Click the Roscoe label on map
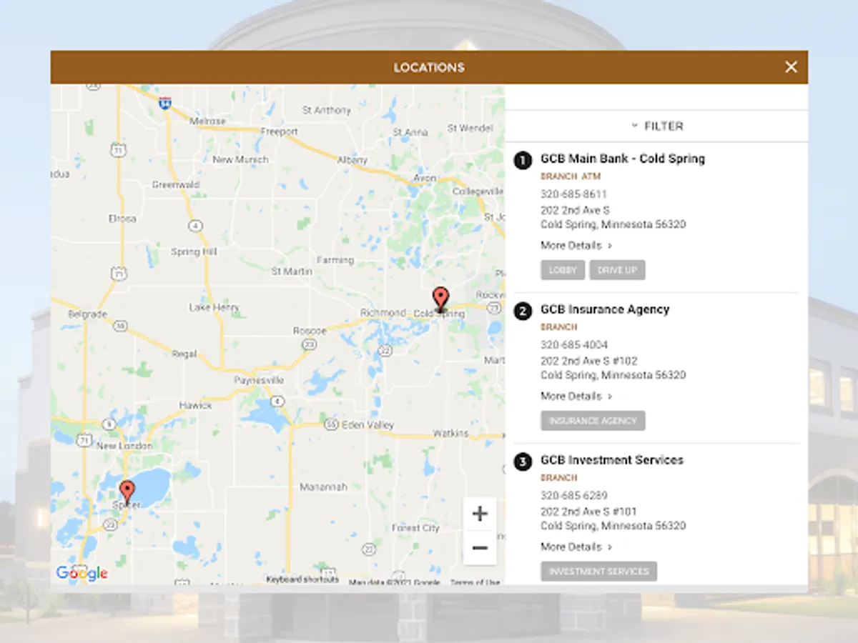This screenshot has width=858, height=643. point(310,332)
